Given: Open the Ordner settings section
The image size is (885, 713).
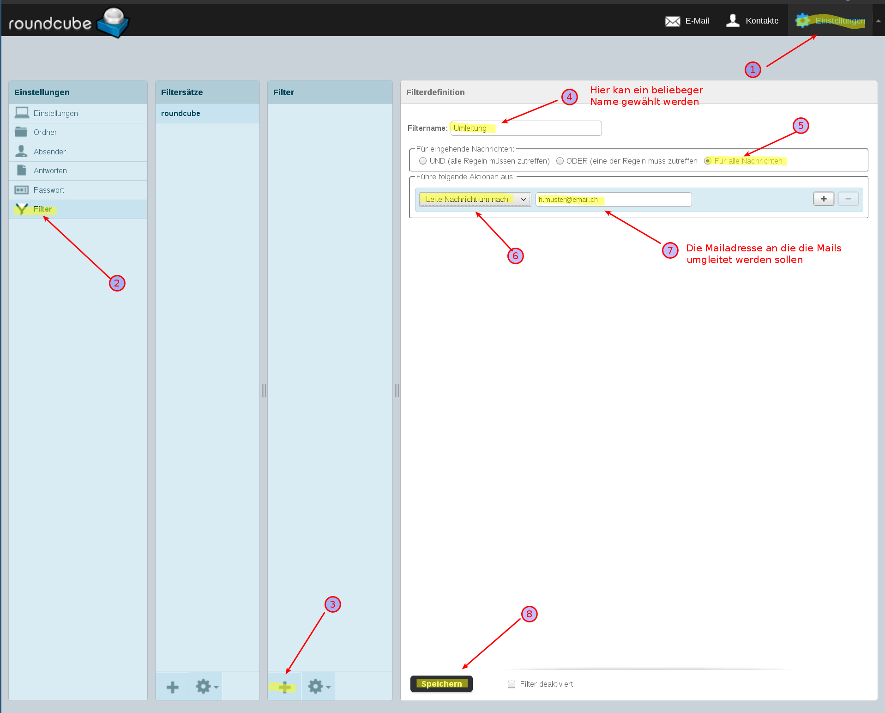Looking at the screenshot, I should [45, 133].
